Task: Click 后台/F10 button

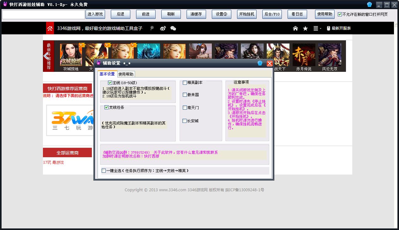Action: click(x=272, y=14)
